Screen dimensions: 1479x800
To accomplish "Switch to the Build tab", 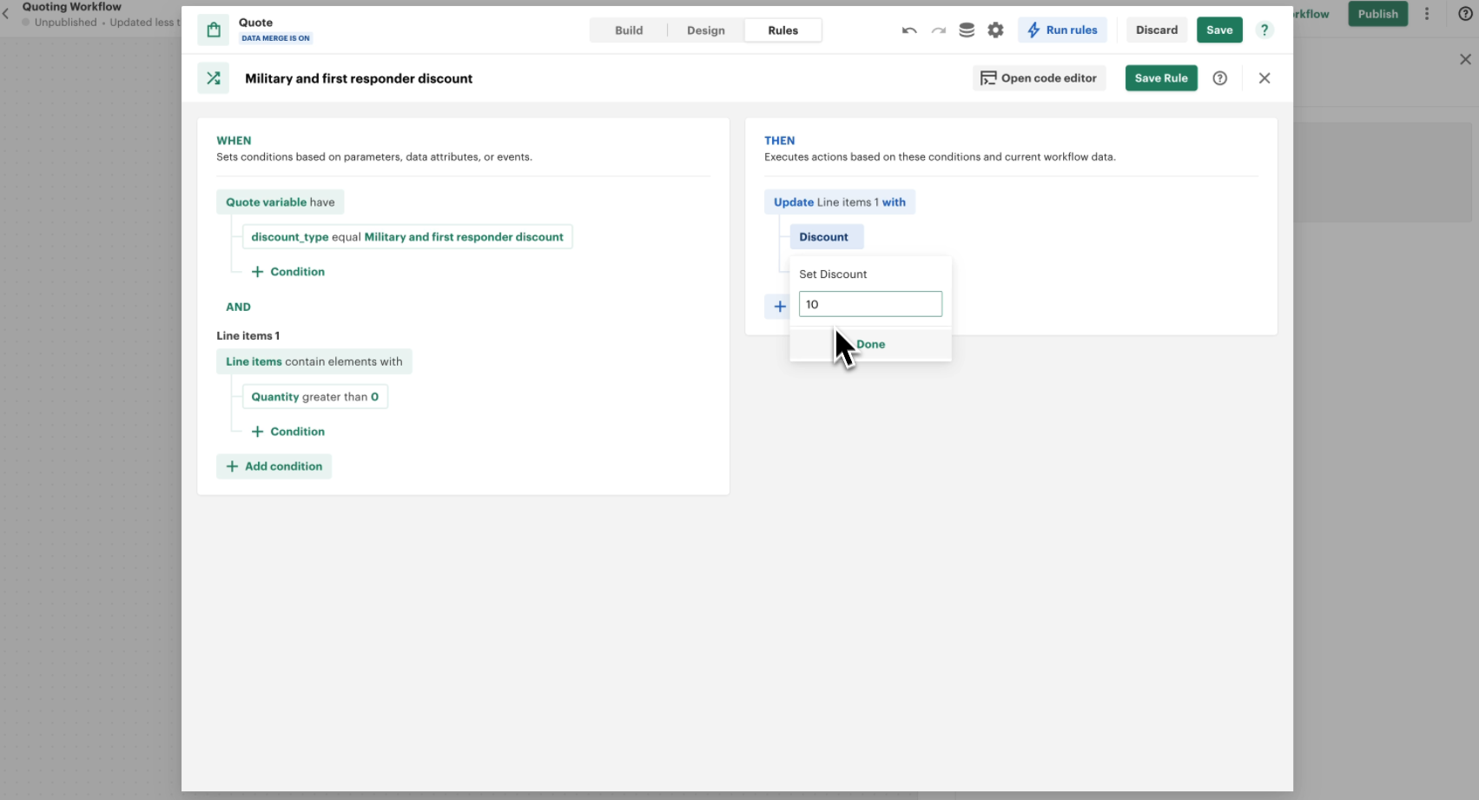I will 629,30.
